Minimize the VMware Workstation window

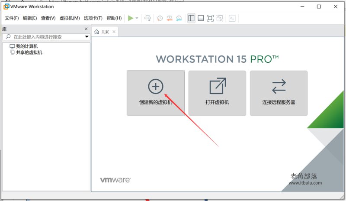coord(302,6)
